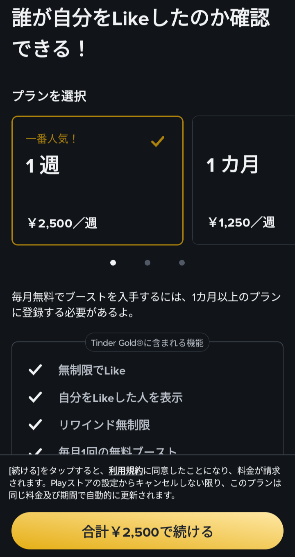The image size is (295, 557).
Task: Tap the 一番人気！ badge
Action: [x=52, y=139]
